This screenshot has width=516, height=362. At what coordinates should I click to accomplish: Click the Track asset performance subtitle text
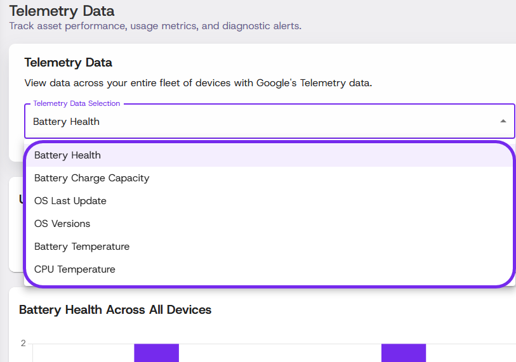pos(155,26)
